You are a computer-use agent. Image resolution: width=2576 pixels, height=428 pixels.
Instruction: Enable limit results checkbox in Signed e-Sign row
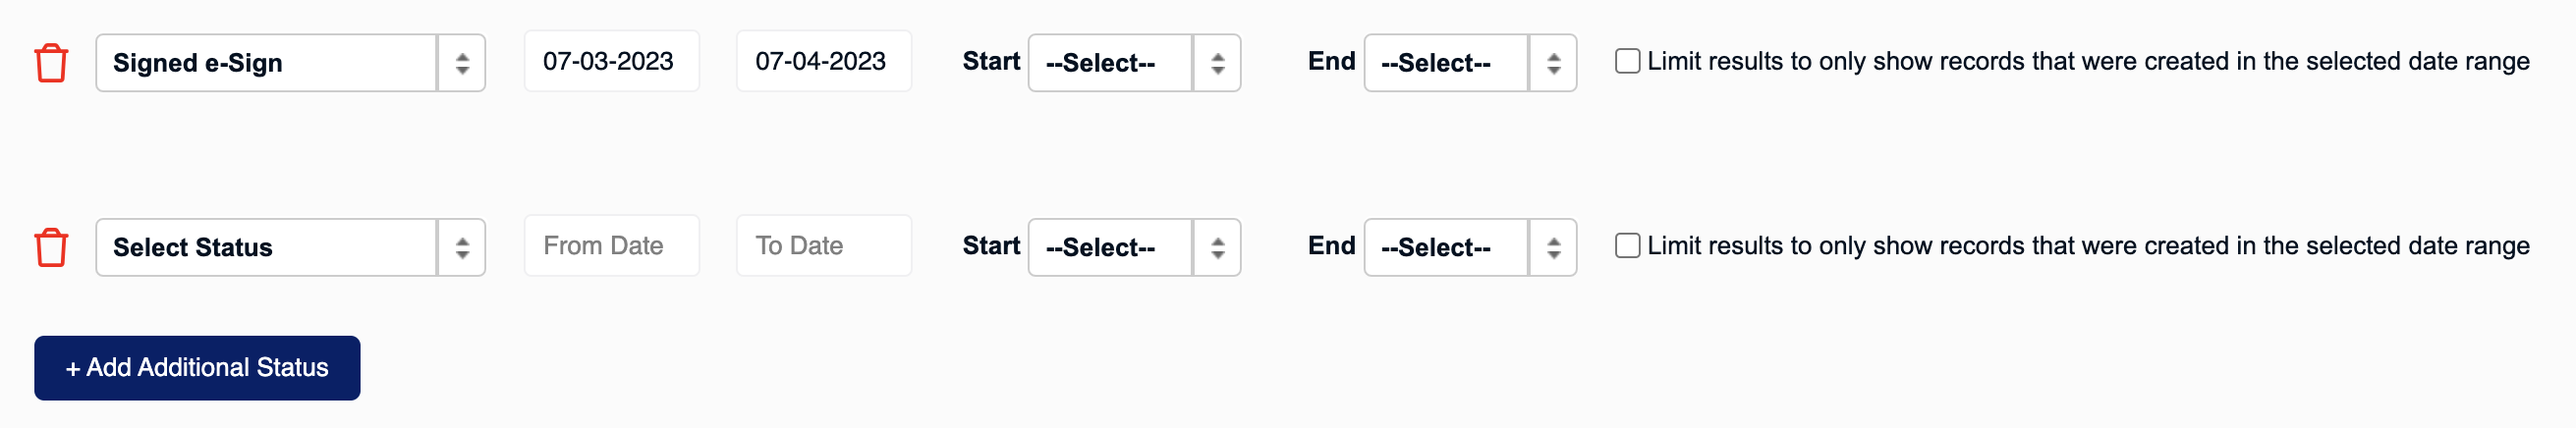[1627, 61]
